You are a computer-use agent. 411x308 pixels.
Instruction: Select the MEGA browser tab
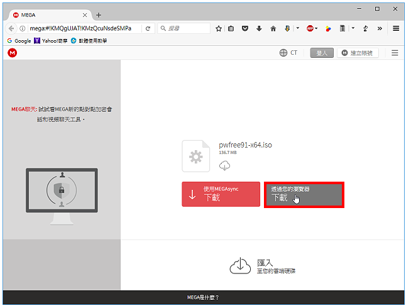50,15
